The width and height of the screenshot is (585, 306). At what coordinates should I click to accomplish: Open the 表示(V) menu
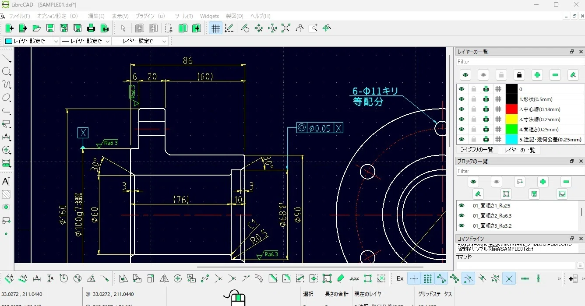(x=120, y=16)
